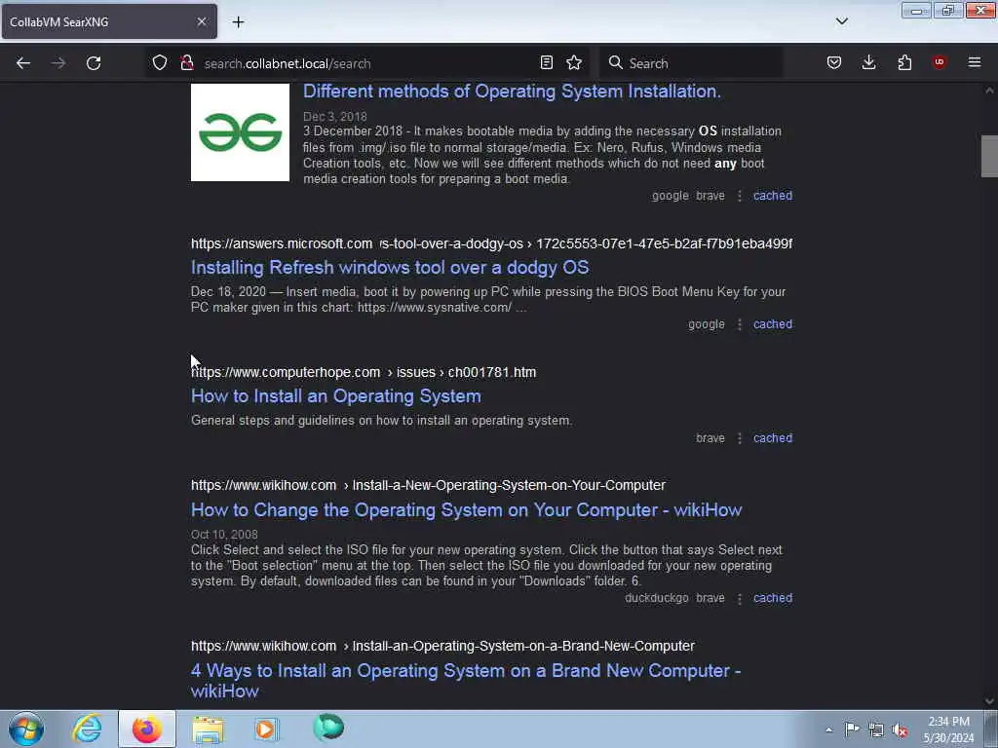Image resolution: width=998 pixels, height=748 pixels.
Task: Open the more options dots for GeeksforGeeks result
Action: point(739,196)
